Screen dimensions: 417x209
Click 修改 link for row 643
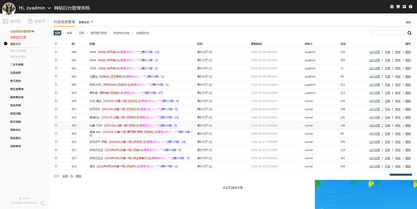click(398, 60)
